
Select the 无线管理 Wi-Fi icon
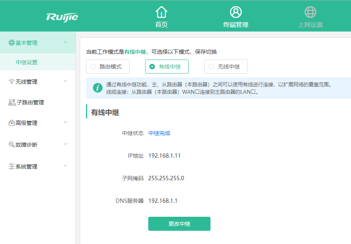point(11,82)
